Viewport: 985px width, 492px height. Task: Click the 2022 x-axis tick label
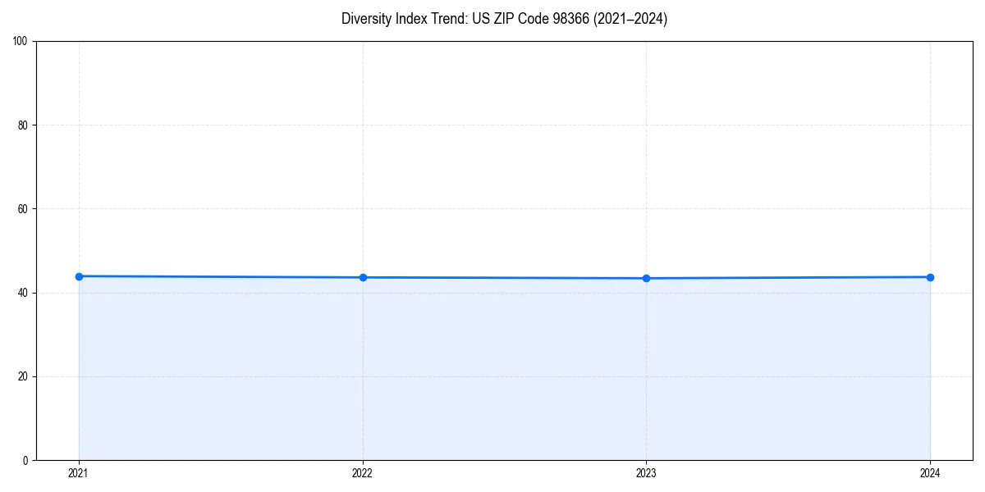pos(362,473)
